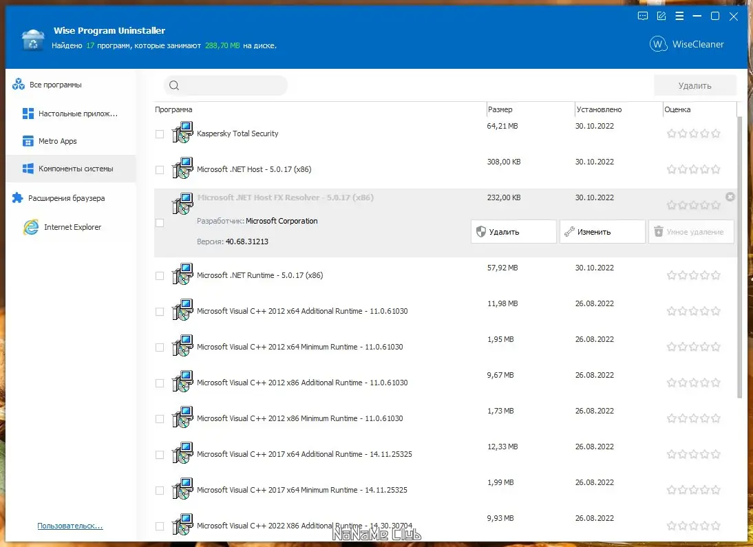The image size is (753, 547).
Task: Click the edit note icon in title bar
Action: click(661, 16)
